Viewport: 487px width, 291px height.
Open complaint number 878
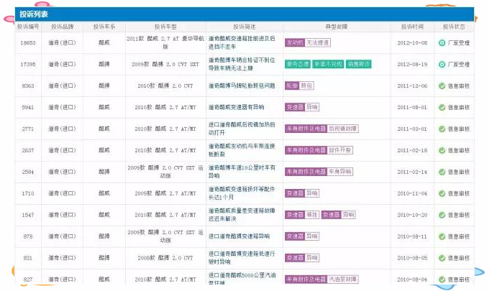[28, 236]
